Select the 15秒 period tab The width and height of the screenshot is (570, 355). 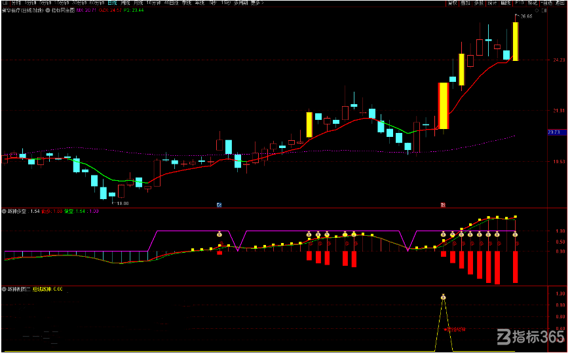pos(225,3)
